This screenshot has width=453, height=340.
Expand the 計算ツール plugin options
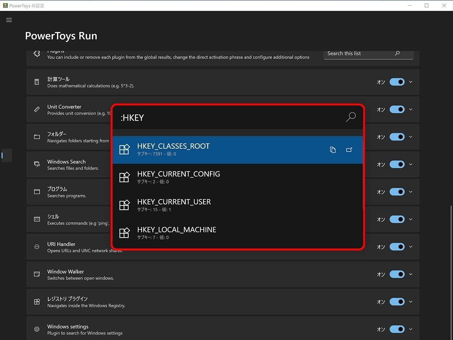[411, 82]
